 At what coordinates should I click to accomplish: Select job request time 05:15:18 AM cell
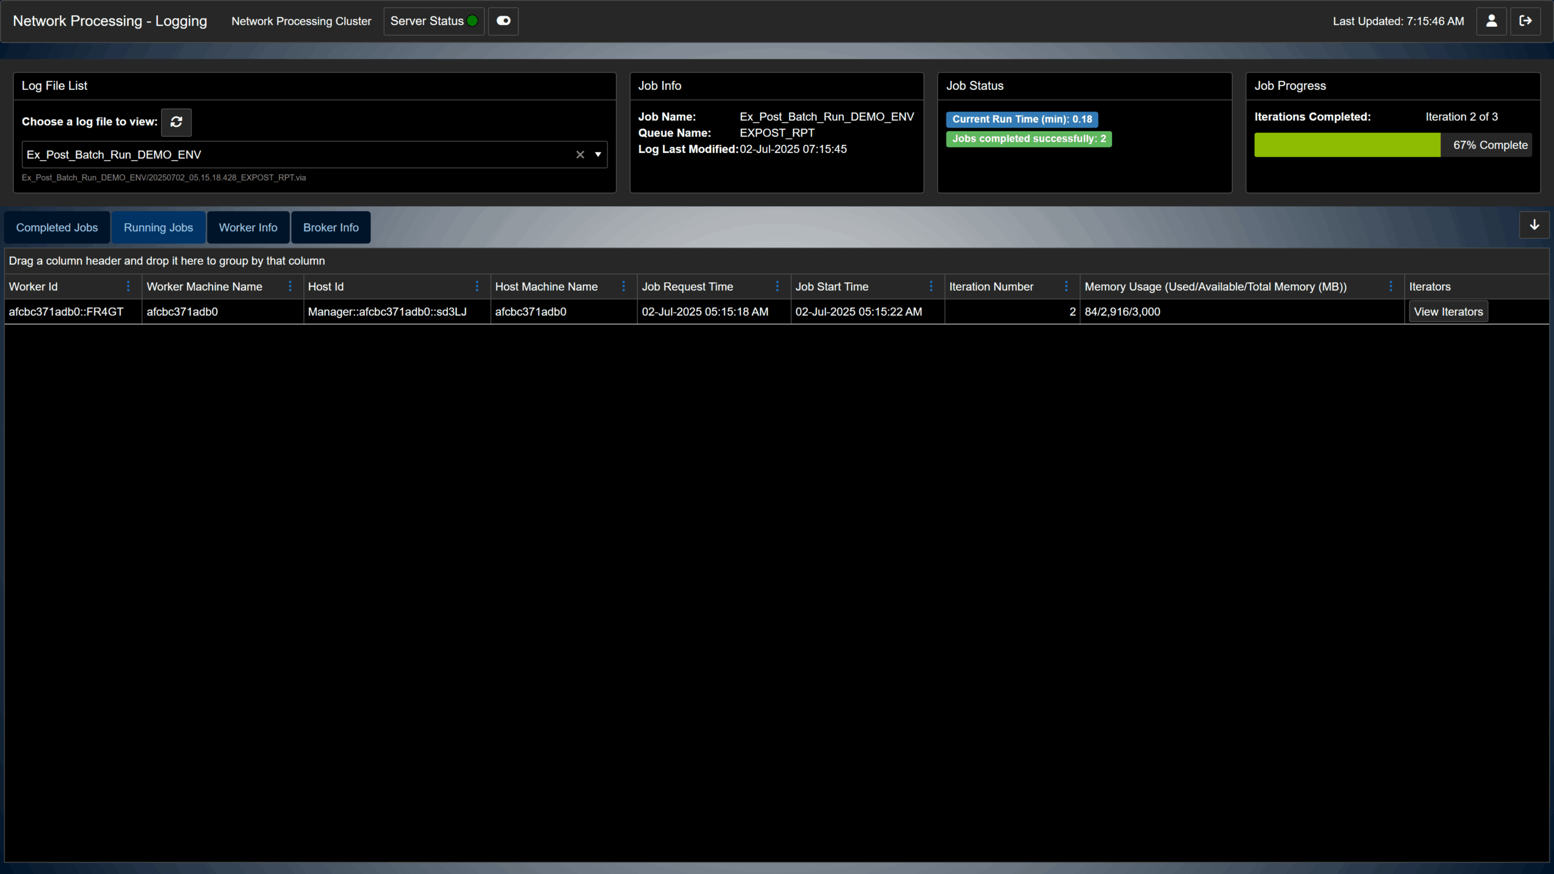[x=714, y=312]
